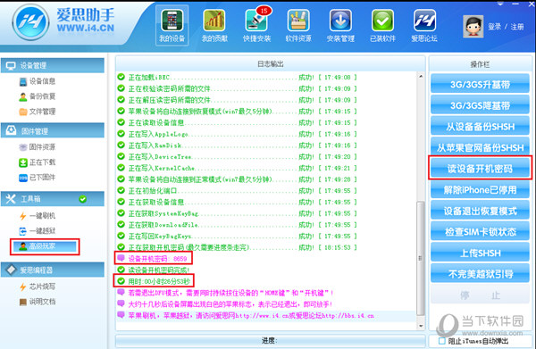This screenshot has width=536, height=349.
Task: Click the 进度 progress bar
Action: 270,341
